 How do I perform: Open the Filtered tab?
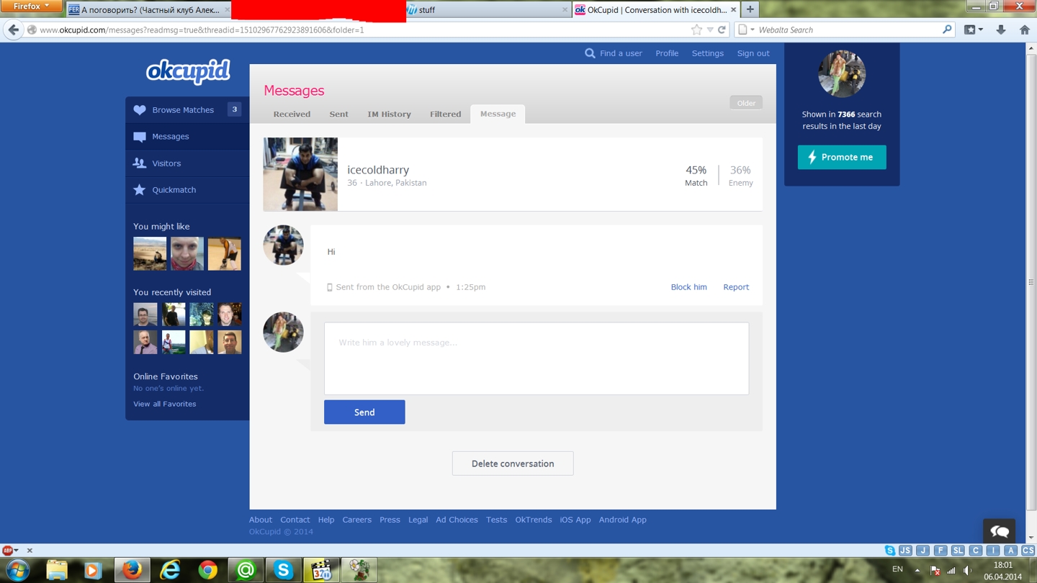(445, 114)
